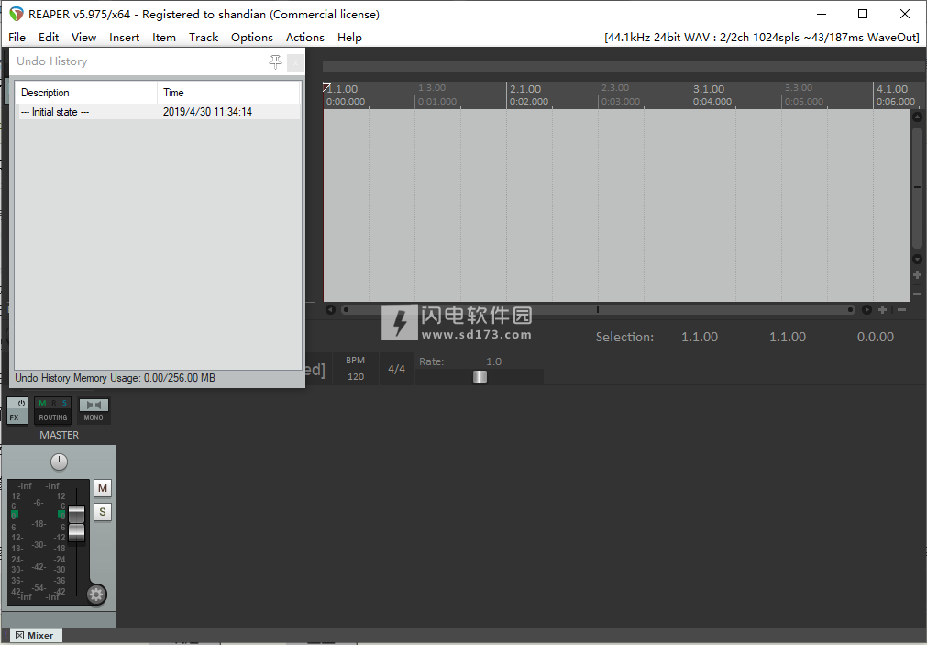Click the 2019/4/30 11:34:14 time cell
Image resolution: width=927 pixels, height=645 pixels.
[x=207, y=112]
